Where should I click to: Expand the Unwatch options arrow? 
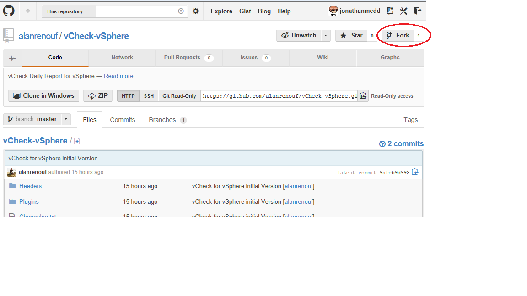(326, 36)
